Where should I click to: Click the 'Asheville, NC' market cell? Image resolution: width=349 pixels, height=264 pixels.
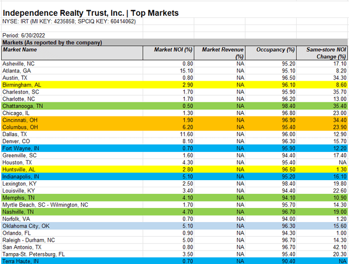[72, 64]
